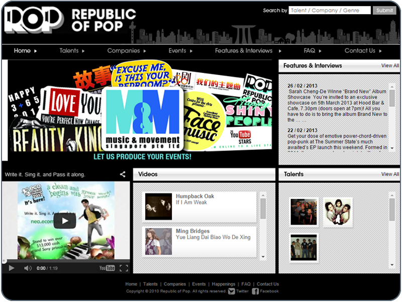Select the 'If I Am Weak' song title
This screenshot has width=402, height=302.
coord(191,202)
